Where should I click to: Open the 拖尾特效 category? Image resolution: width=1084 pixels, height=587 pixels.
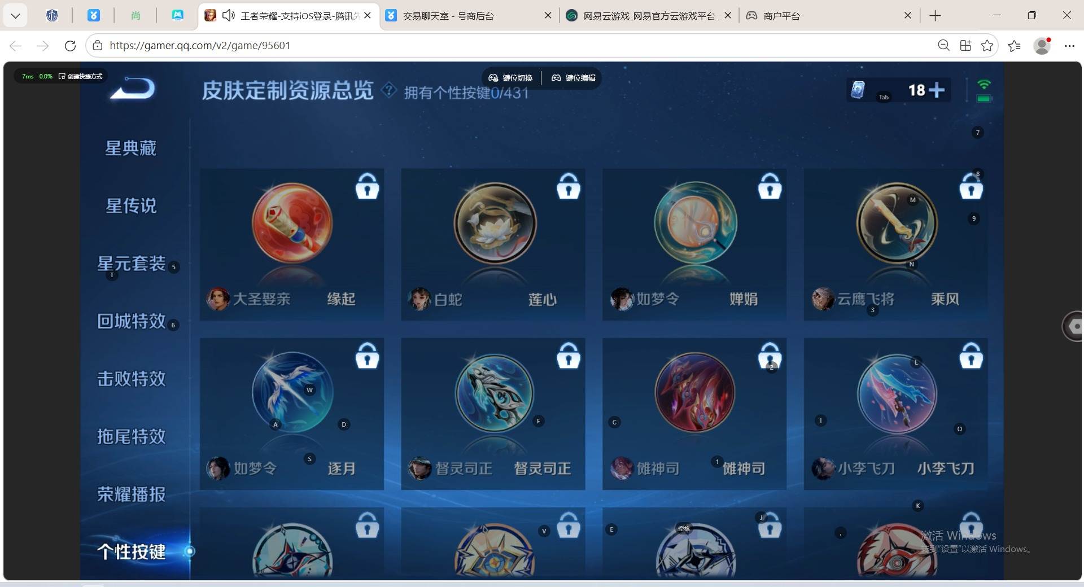(x=131, y=436)
